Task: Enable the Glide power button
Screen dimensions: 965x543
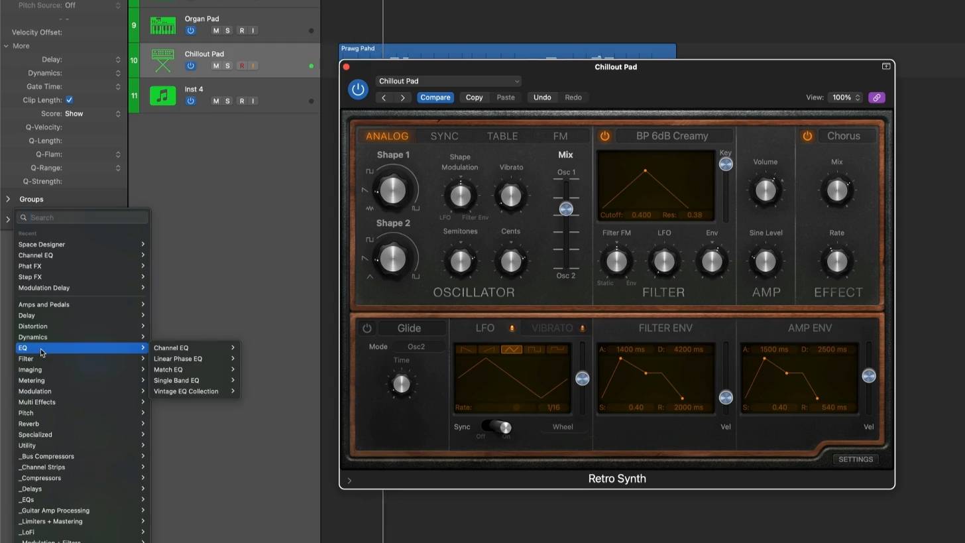Action: pos(367,328)
